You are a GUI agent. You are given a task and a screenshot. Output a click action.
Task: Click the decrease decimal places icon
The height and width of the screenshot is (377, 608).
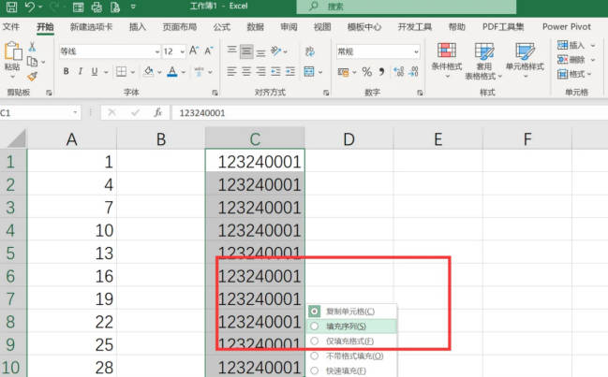tap(414, 72)
